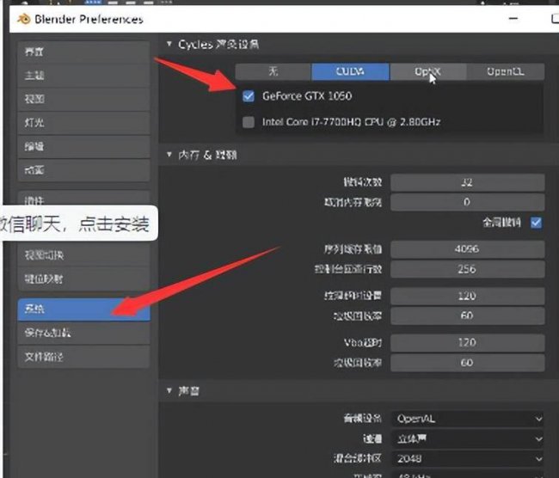Click the Vbo超时 field showing 120
The width and height of the screenshot is (559, 478).
click(467, 342)
